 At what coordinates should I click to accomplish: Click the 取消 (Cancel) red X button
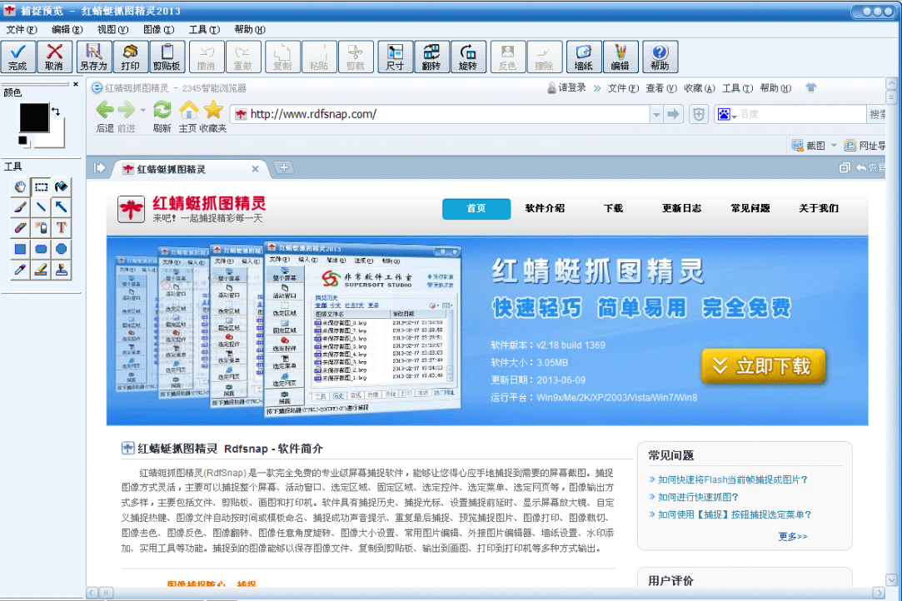(x=54, y=57)
